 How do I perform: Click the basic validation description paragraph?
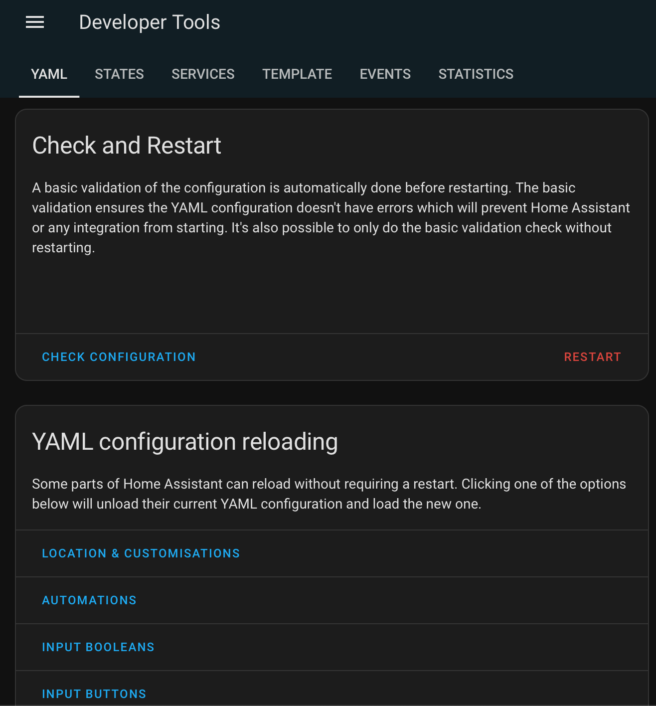coord(331,217)
